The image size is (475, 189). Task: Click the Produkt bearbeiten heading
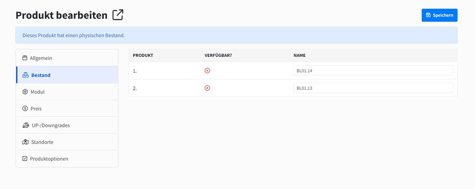pos(61,15)
